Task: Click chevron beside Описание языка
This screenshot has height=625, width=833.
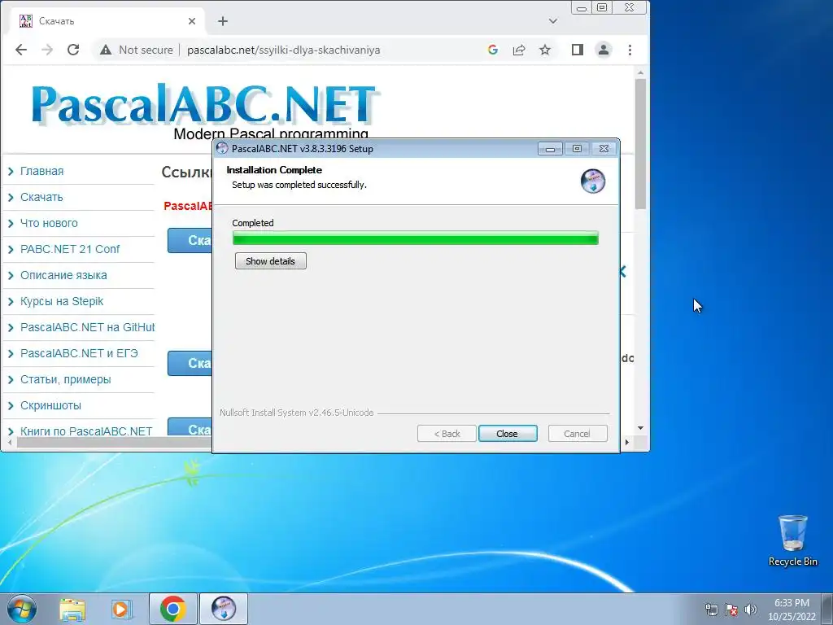Action: click(11, 275)
